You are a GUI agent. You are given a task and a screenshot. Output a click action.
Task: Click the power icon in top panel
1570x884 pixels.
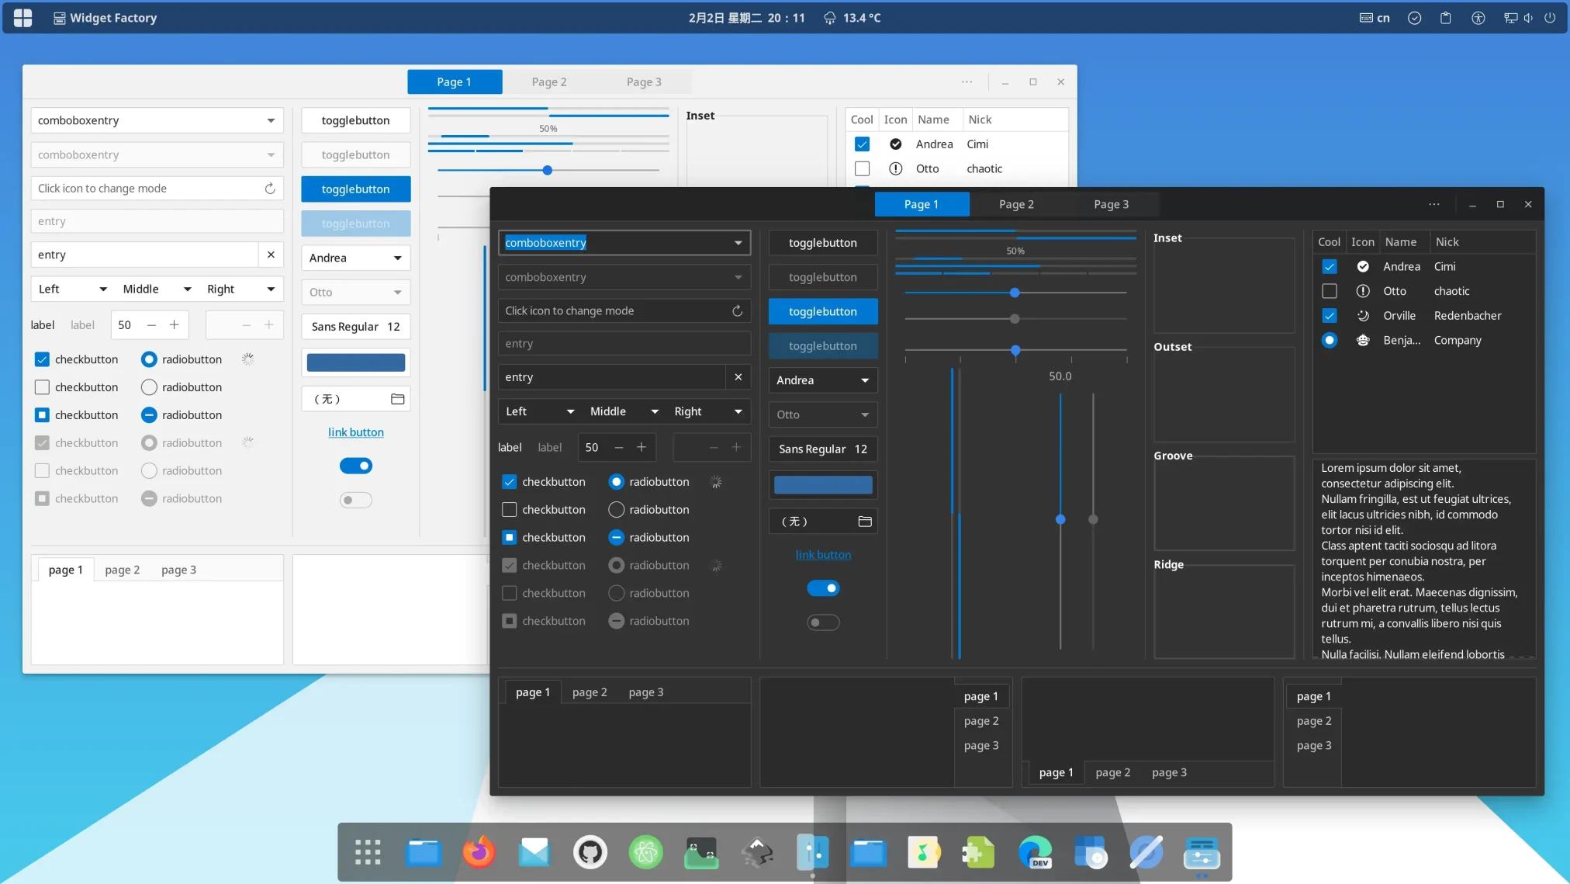pos(1549,18)
